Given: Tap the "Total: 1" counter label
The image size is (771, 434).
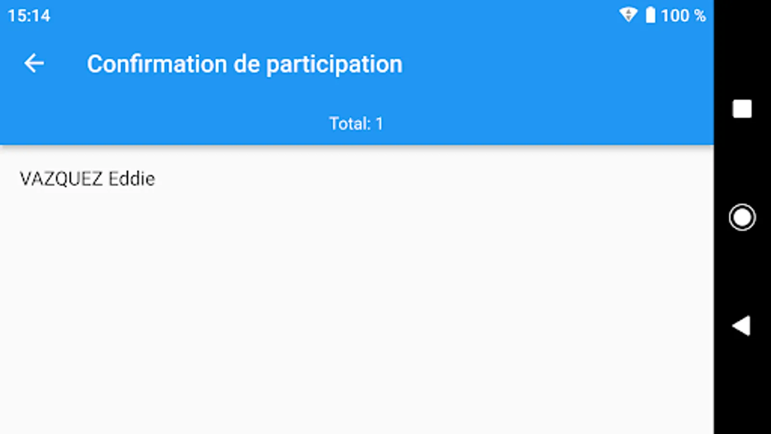Looking at the screenshot, I should (x=356, y=123).
